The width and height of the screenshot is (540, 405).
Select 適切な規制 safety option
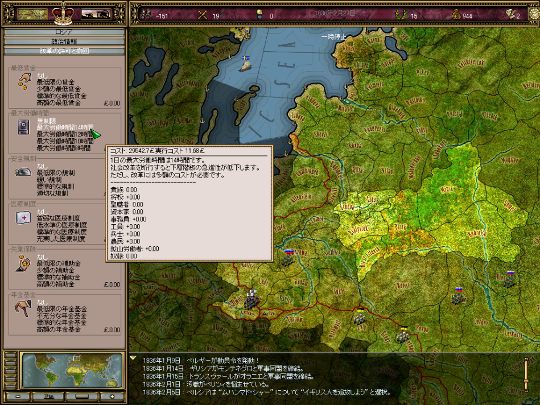[52, 193]
